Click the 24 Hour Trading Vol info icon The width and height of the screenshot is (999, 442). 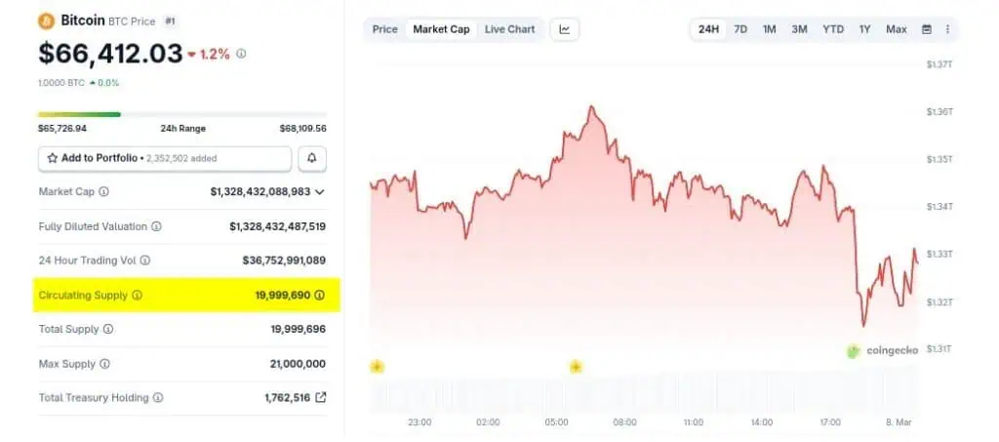(146, 261)
